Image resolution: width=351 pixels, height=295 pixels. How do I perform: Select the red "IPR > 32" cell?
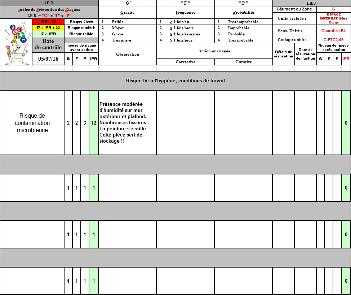click(x=48, y=22)
